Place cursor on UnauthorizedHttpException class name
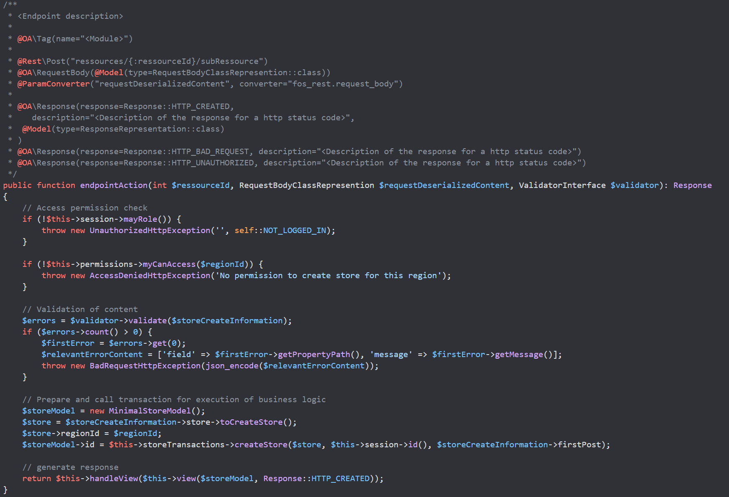729x497 pixels. (x=150, y=231)
